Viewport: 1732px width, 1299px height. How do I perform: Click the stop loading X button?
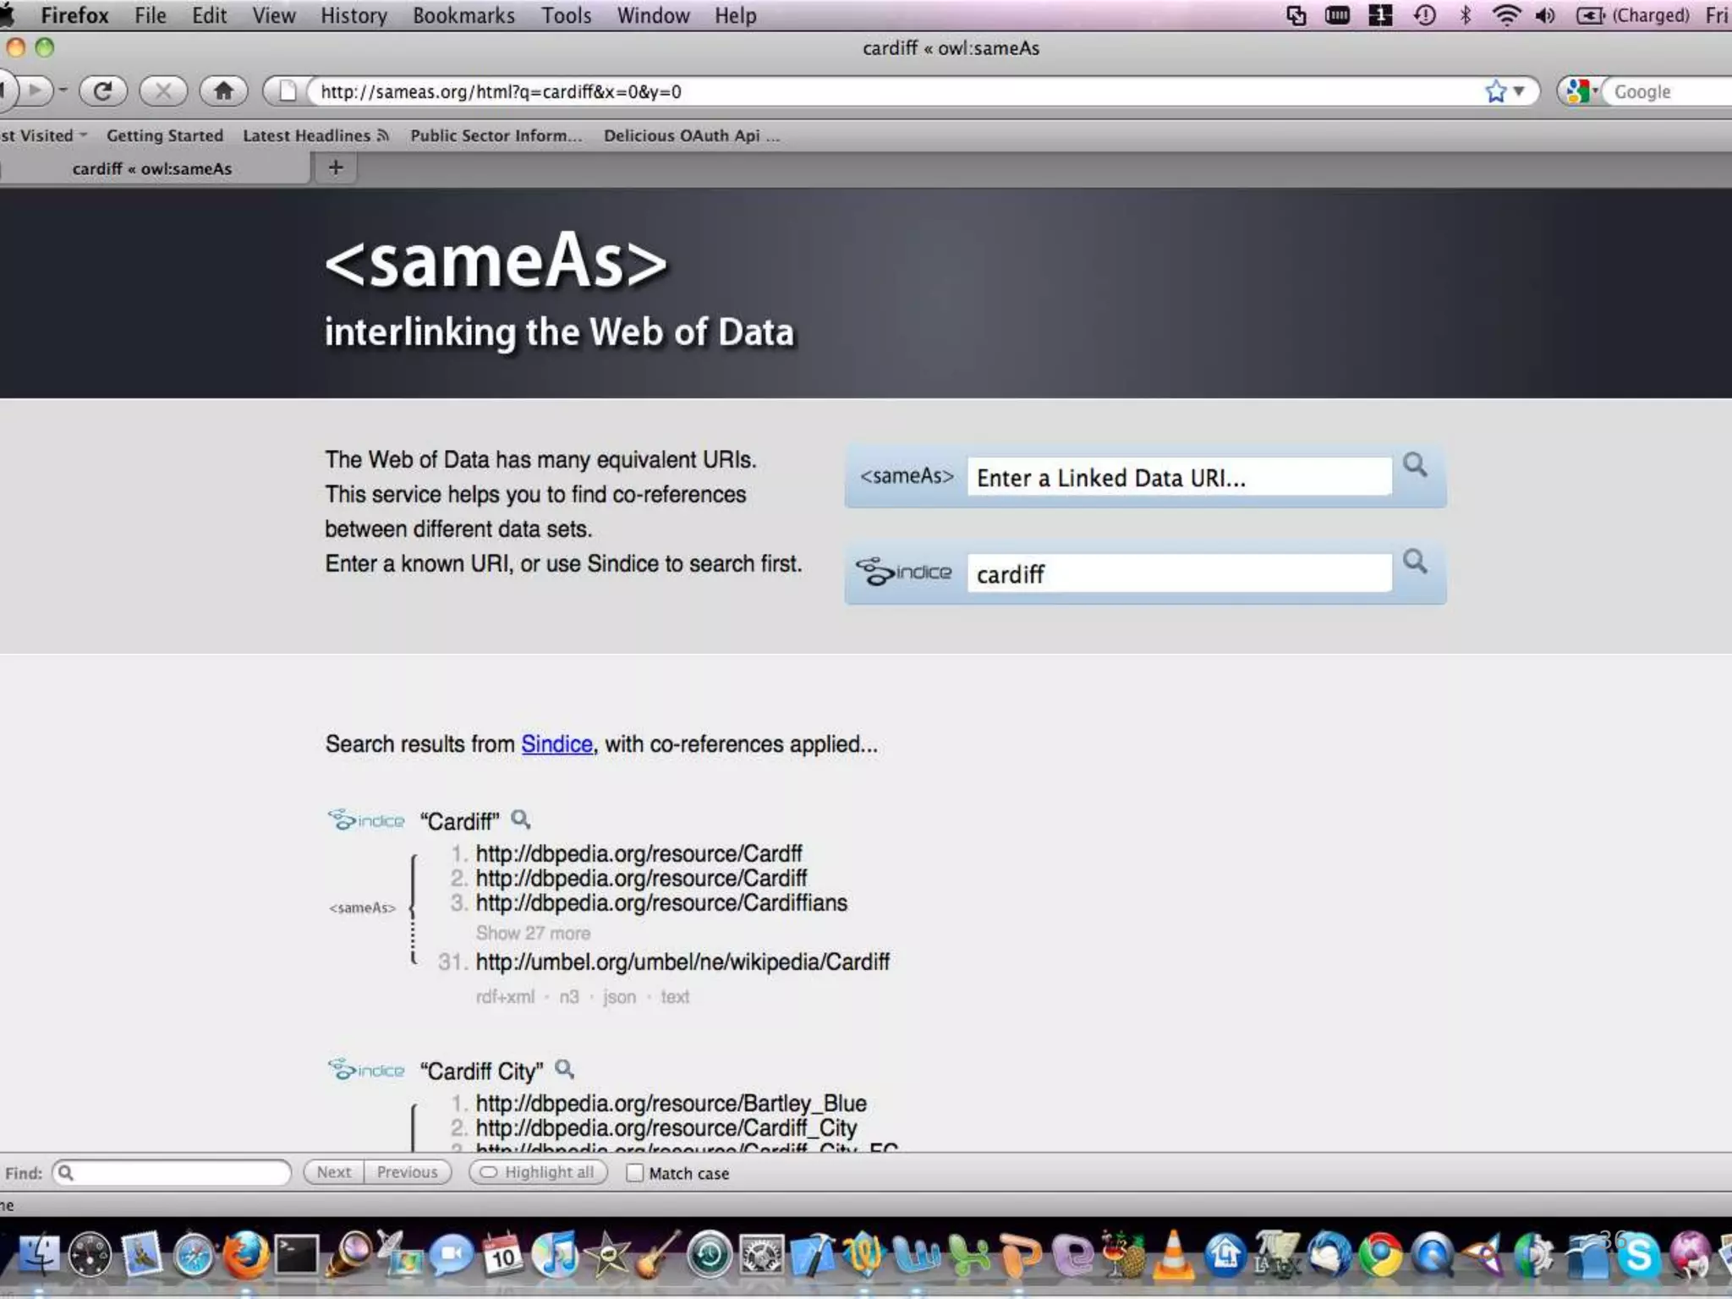point(163,90)
